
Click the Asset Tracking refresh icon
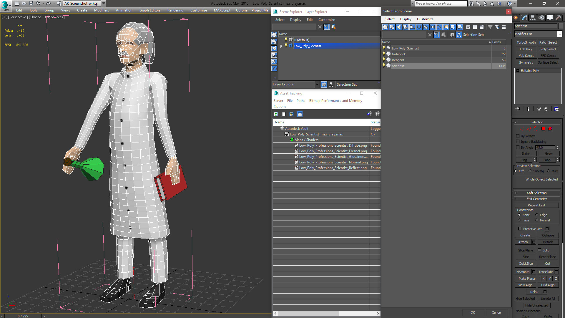pyautogui.click(x=276, y=114)
